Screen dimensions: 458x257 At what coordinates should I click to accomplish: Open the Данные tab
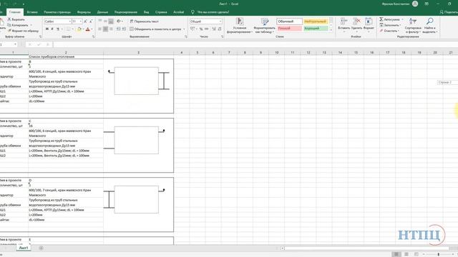point(102,12)
